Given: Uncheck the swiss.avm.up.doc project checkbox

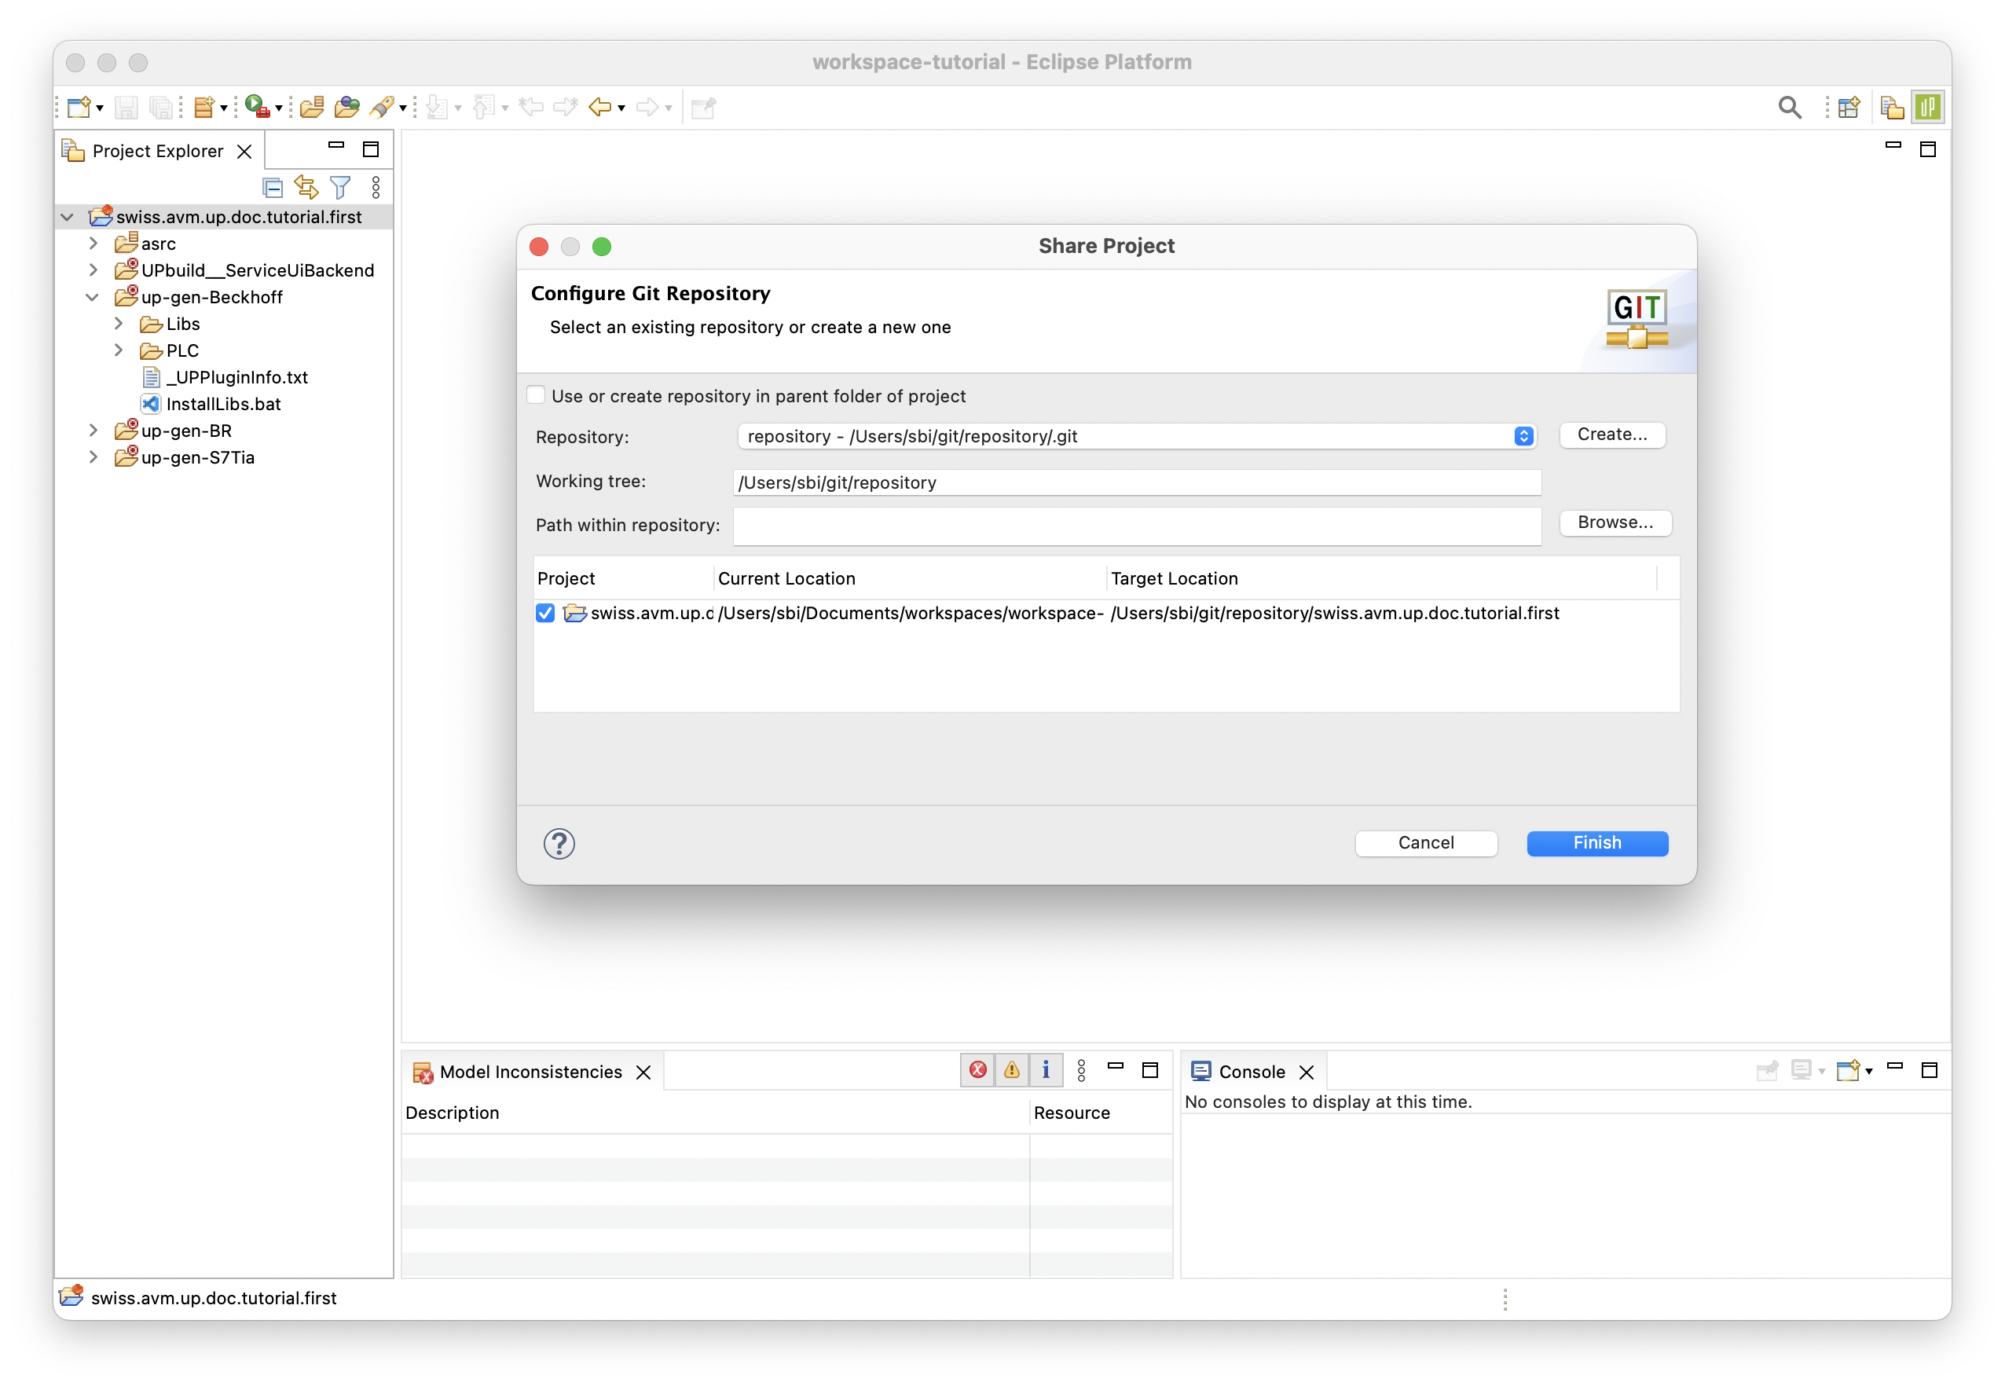Looking at the screenshot, I should click(545, 613).
